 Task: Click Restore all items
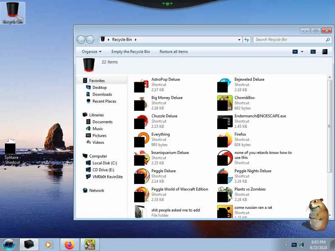point(174,52)
